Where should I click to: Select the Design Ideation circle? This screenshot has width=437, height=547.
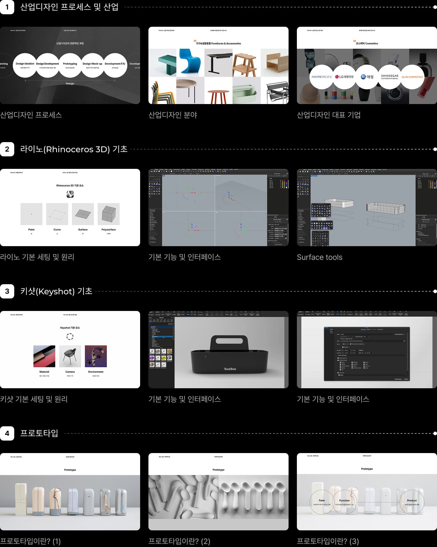(25, 65)
